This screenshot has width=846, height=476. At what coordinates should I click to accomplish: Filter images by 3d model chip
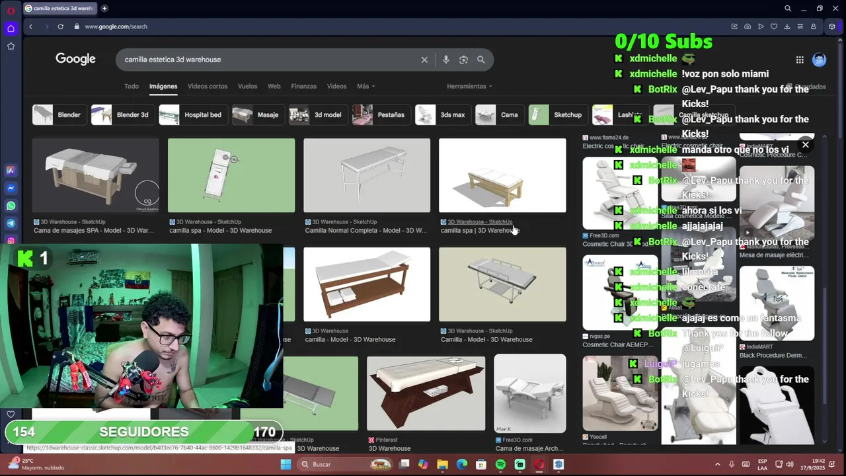pyautogui.click(x=318, y=114)
